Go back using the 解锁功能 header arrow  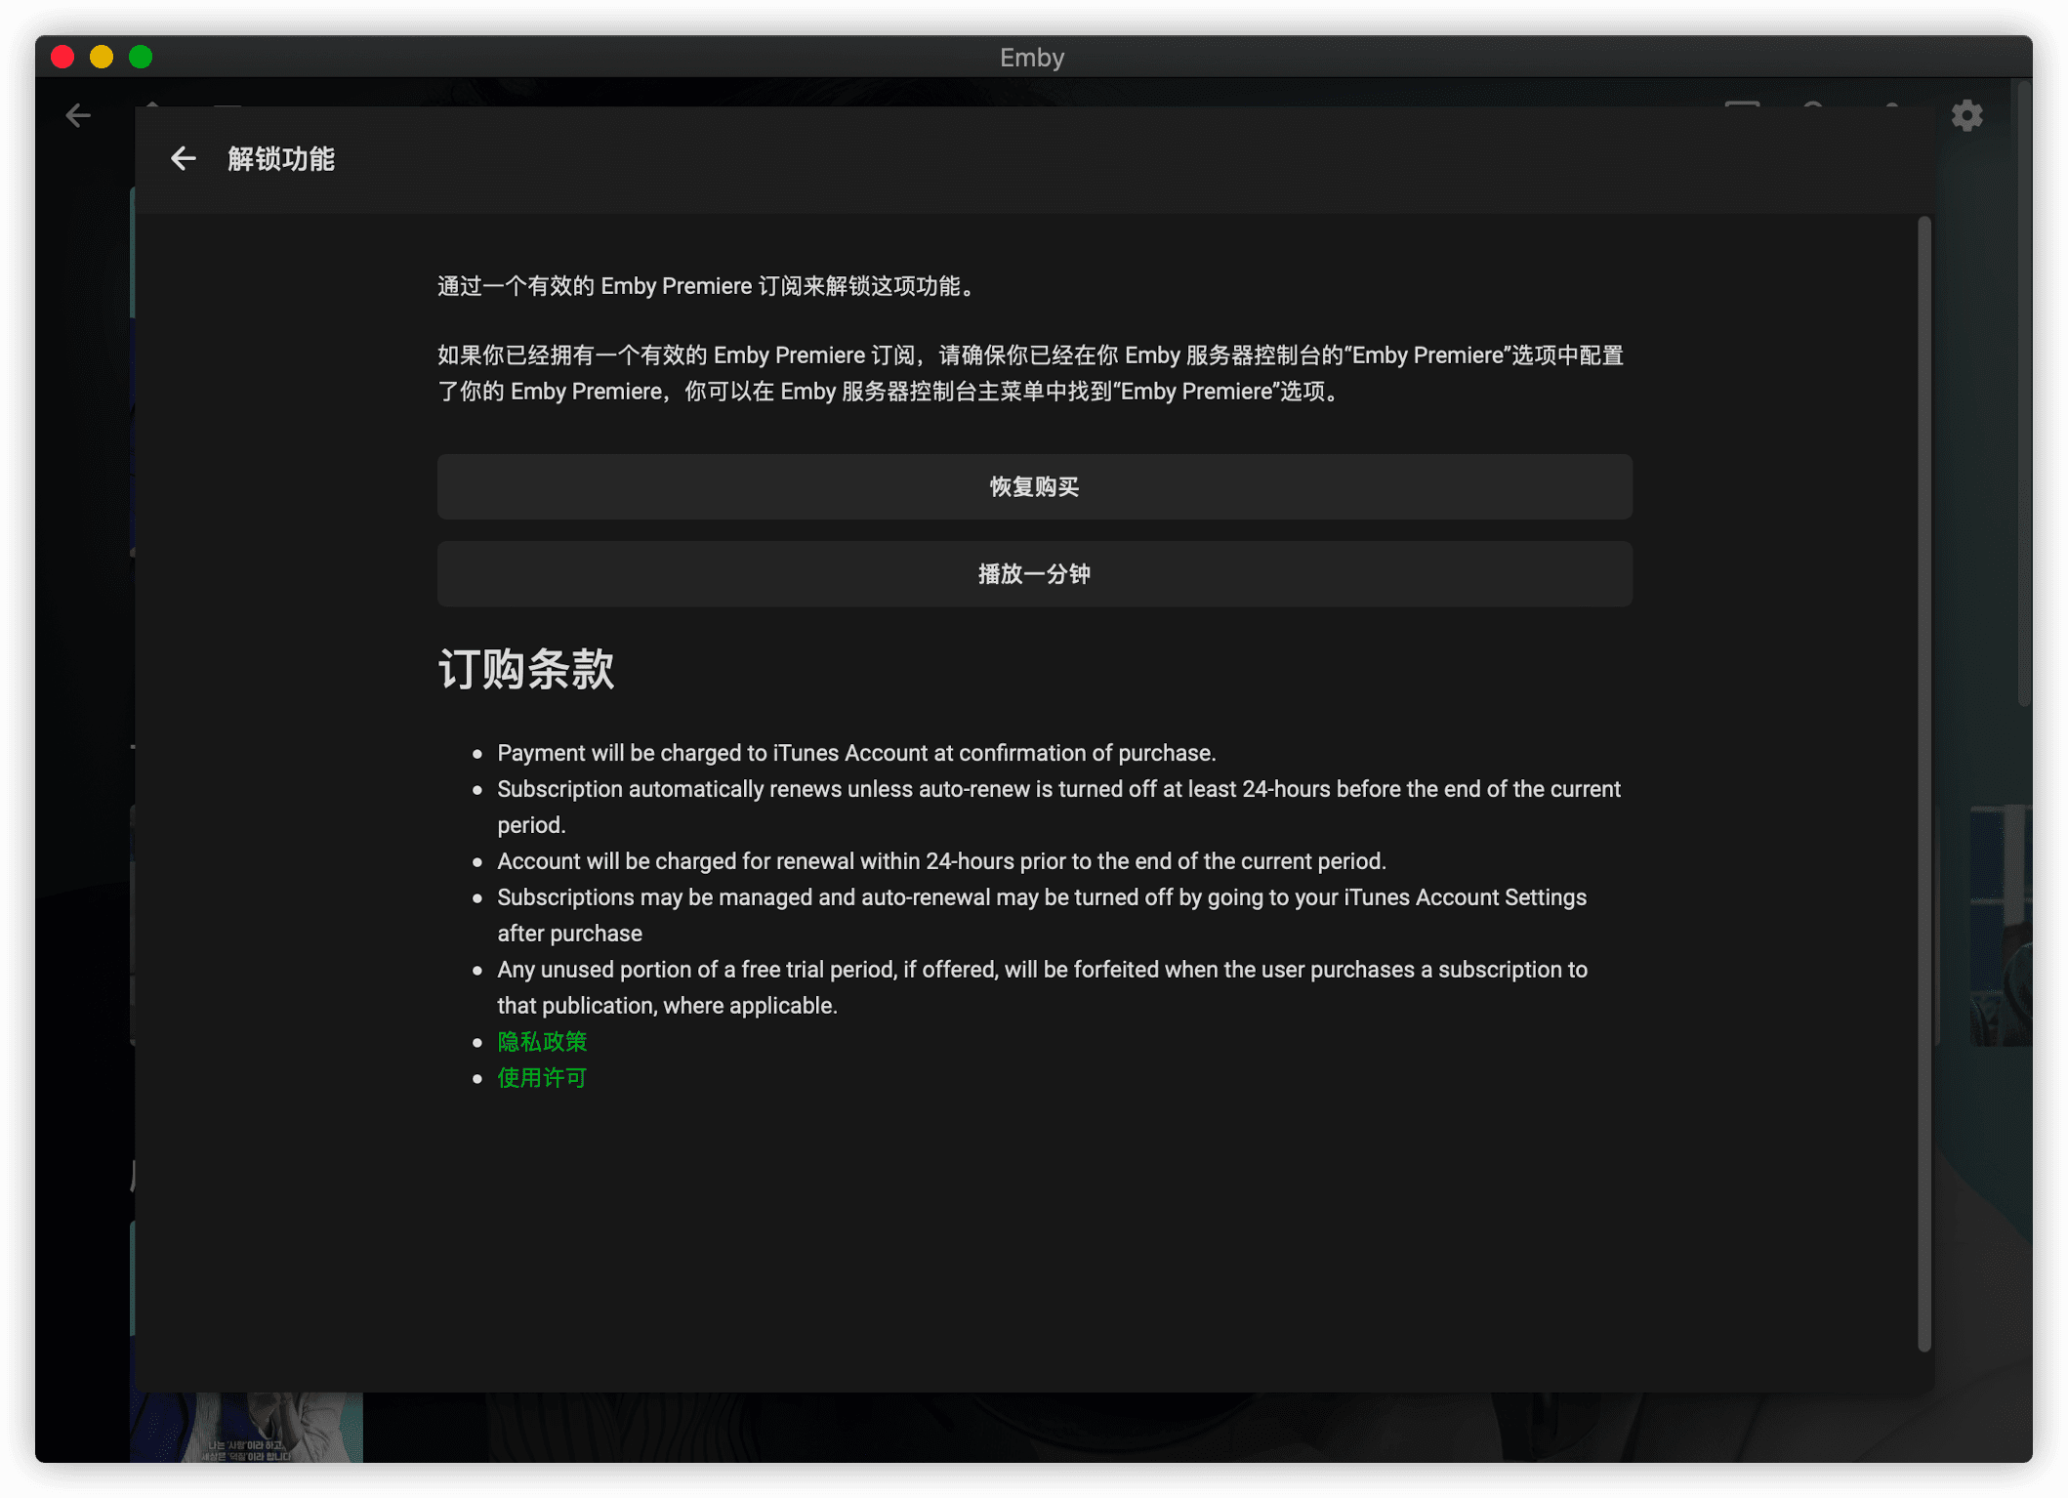184,157
